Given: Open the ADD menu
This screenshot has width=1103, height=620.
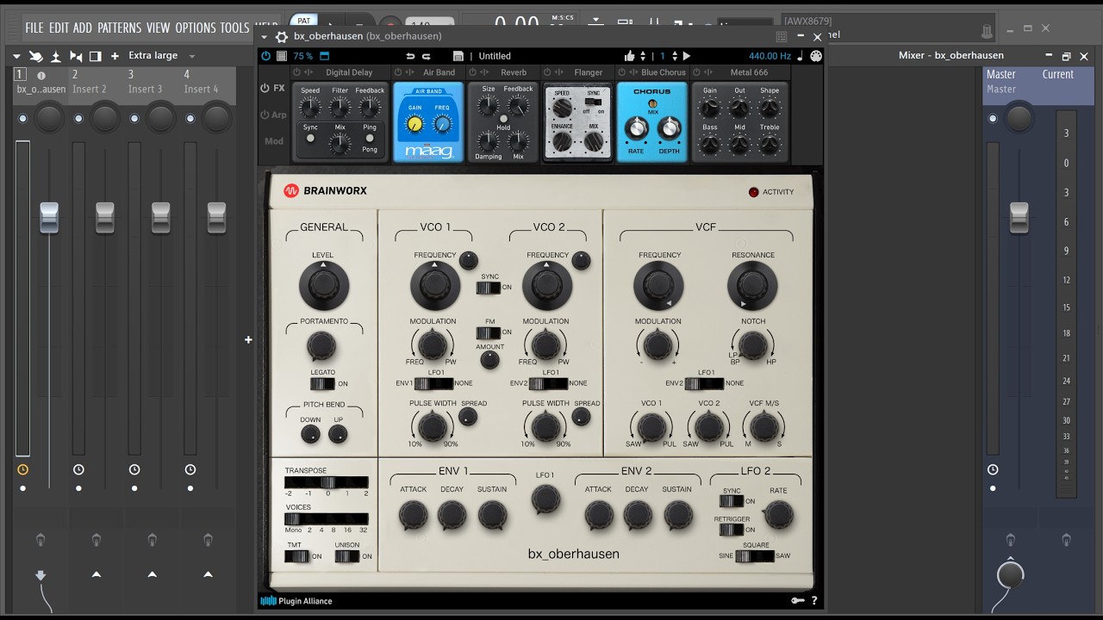Looking at the screenshot, I should [83, 28].
